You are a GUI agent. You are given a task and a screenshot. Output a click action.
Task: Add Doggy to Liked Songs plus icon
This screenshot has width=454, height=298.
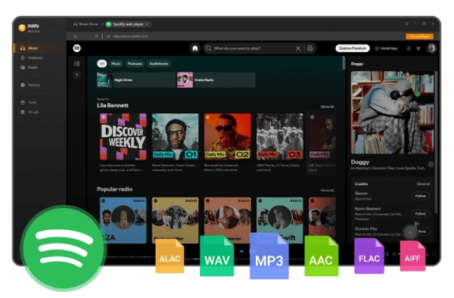(431, 164)
